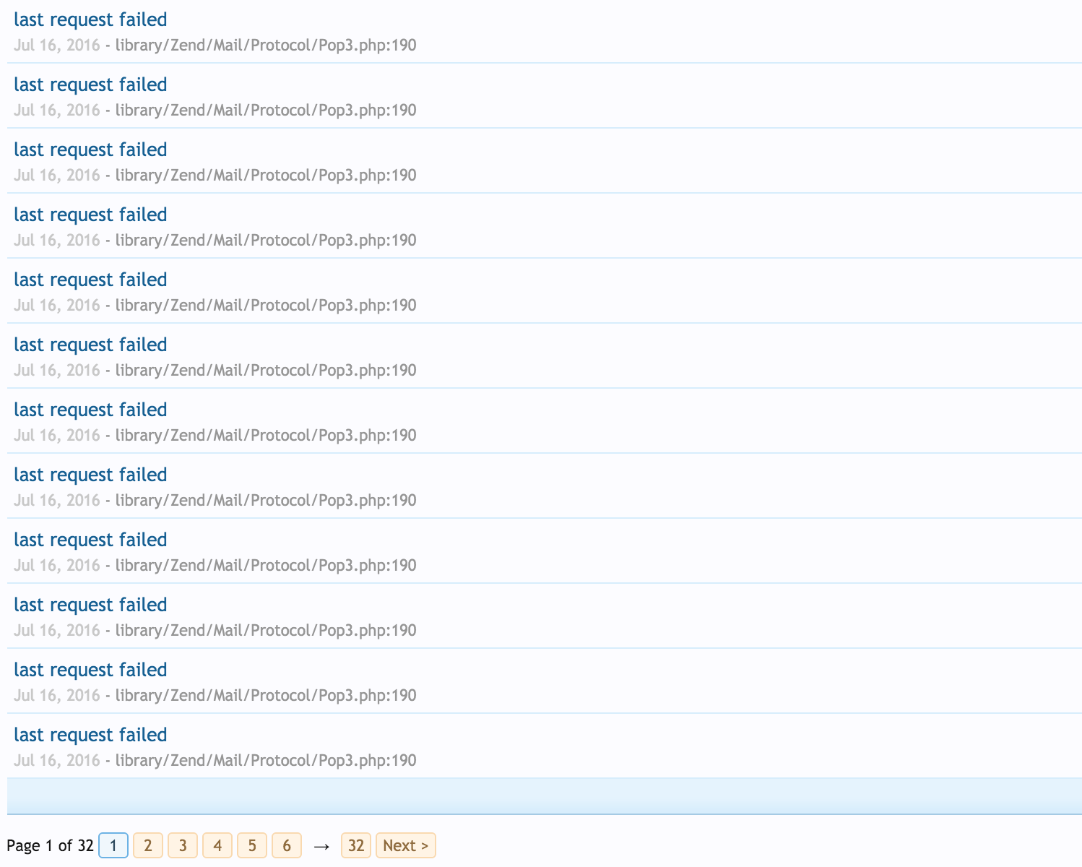
Task: Open the eleventh 'last request failed' entry
Action: click(x=90, y=670)
